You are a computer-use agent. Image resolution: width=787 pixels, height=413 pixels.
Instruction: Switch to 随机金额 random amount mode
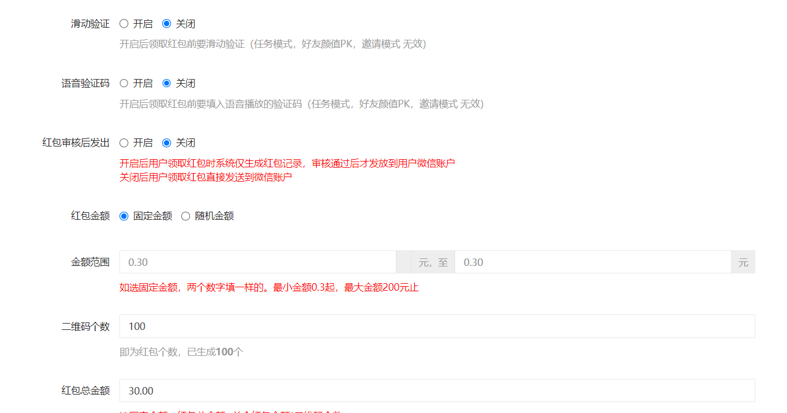click(185, 216)
